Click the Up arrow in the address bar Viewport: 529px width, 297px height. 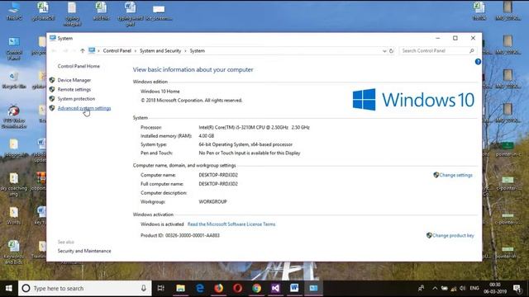coord(83,51)
